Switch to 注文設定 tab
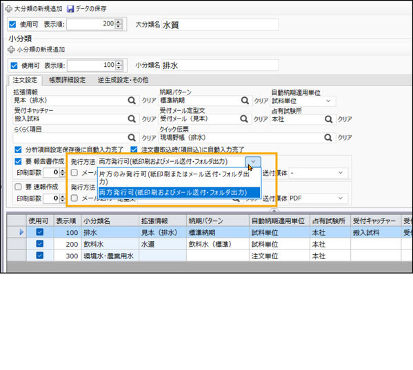Image resolution: width=413 pixels, height=370 pixels. [25, 80]
